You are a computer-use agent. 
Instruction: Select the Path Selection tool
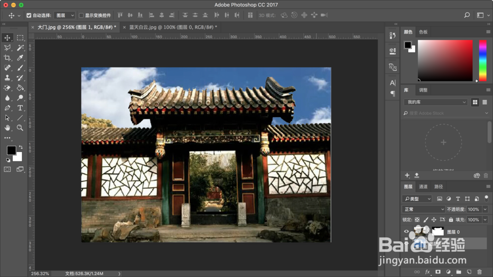pos(7,118)
